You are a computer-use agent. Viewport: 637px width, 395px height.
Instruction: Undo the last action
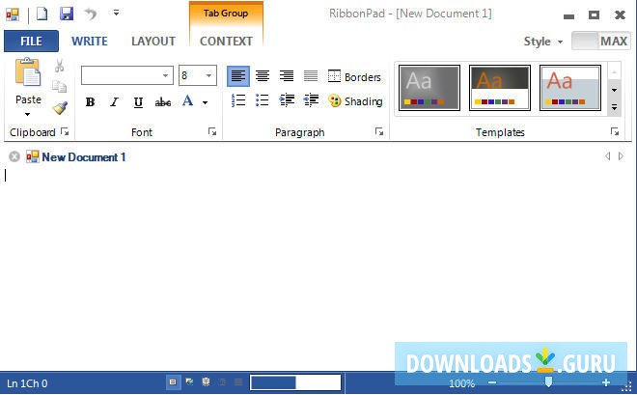coord(91,14)
